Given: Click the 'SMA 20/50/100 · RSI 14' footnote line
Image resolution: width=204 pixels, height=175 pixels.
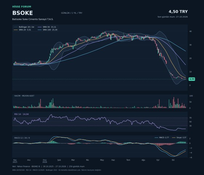Looking at the screenshot, I should tap(57, 170).
